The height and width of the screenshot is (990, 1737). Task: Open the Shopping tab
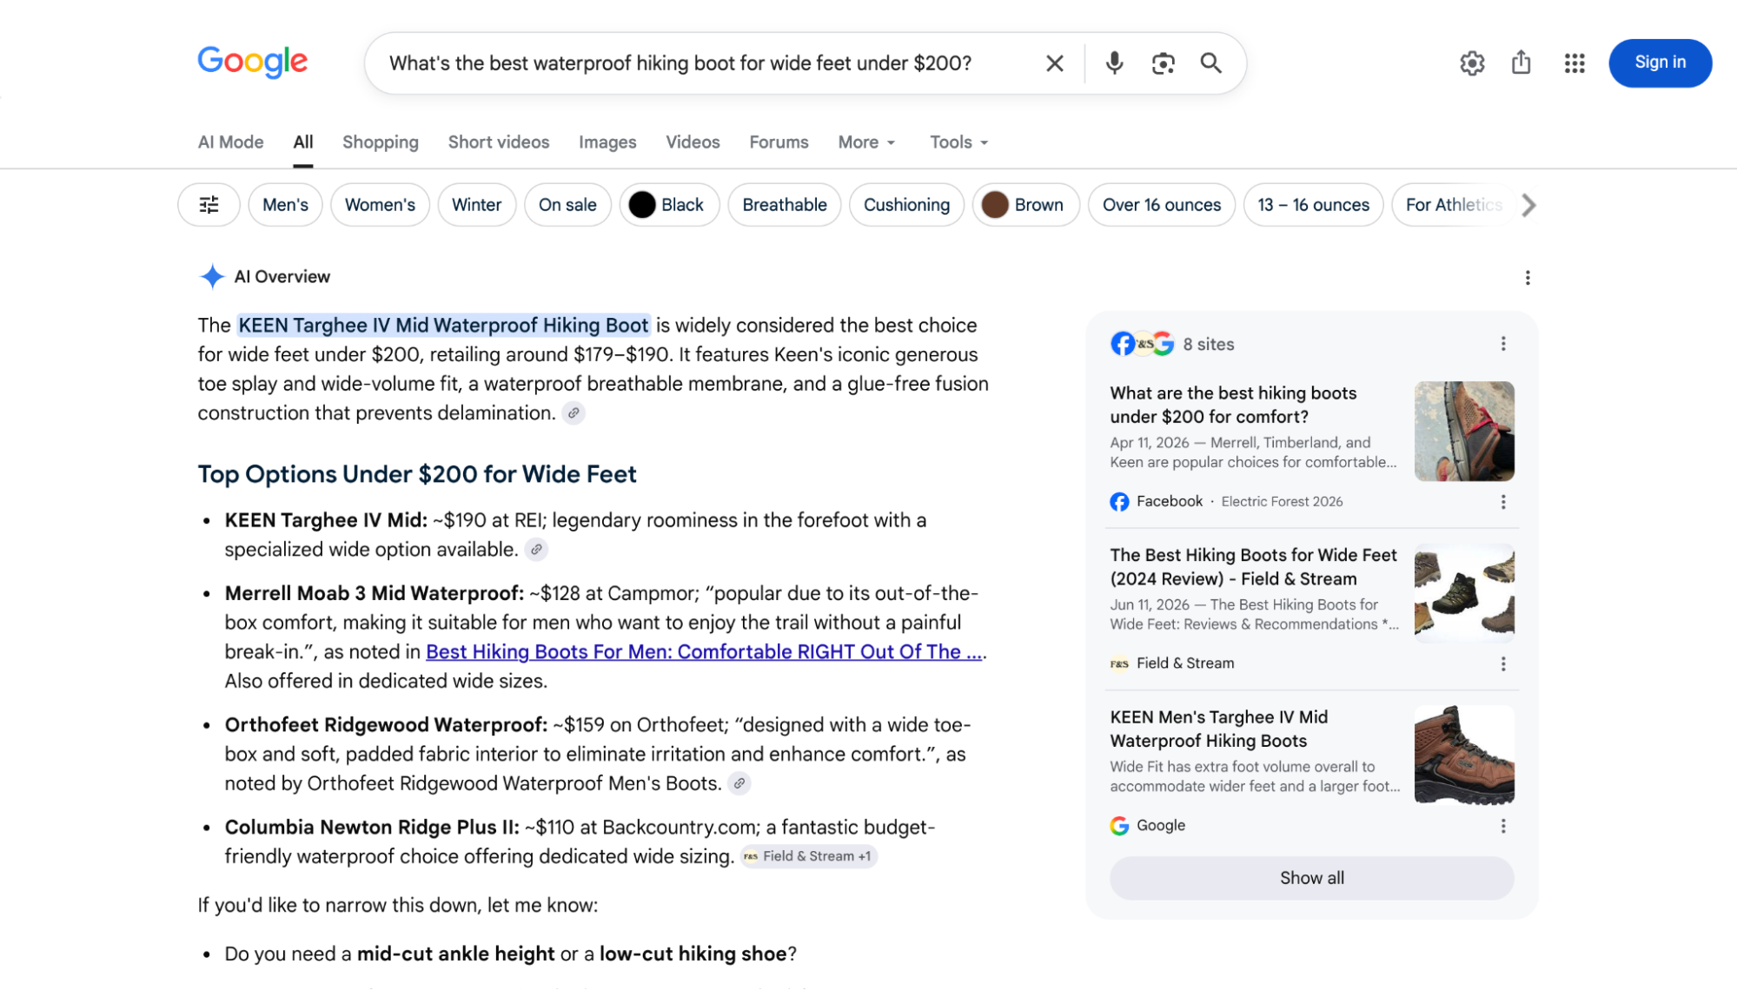(380, 142)
